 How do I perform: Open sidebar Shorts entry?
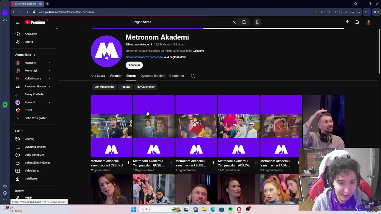pyautogui.click(x=29, y=42)
